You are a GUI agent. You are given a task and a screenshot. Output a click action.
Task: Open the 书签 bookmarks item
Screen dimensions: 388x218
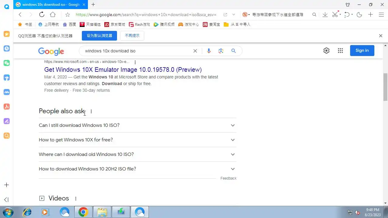point(25,25)
